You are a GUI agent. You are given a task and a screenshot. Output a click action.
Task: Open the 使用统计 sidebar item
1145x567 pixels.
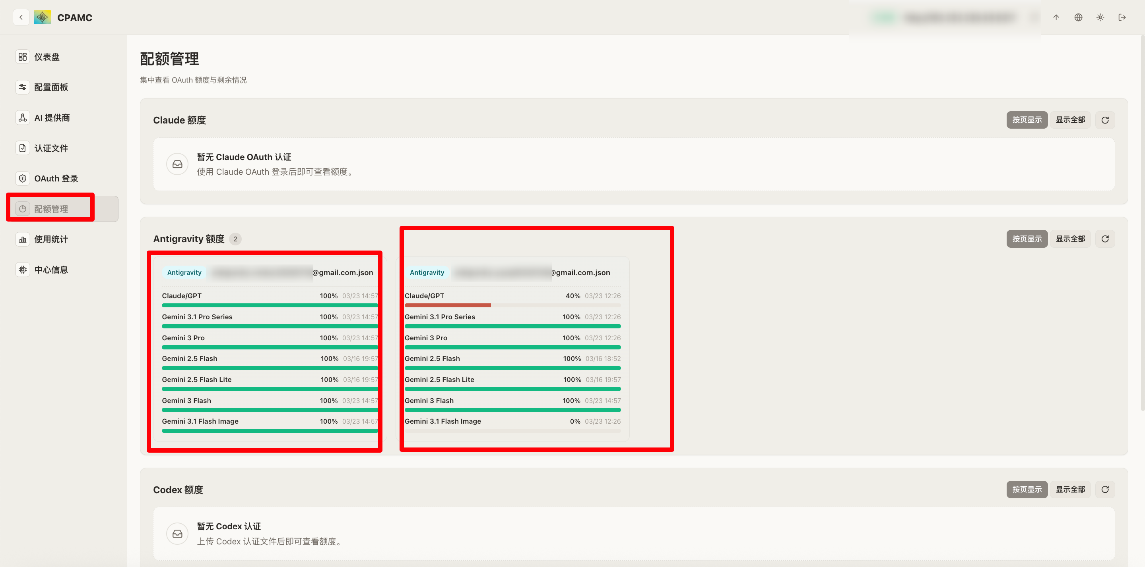pos(50,239)
